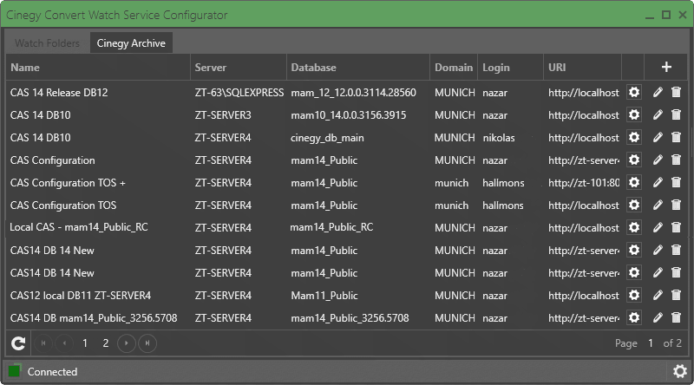Switch to the Watch Folders tab
The image size is (694, 385).
pos(47,43)
